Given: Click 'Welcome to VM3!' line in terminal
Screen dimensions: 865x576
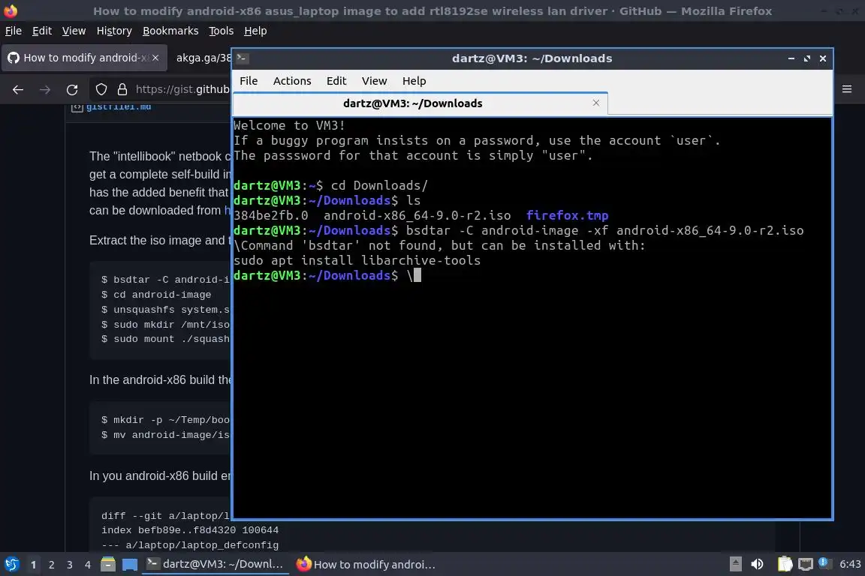Looking at the screenshot, I should (x=290, y=126).
